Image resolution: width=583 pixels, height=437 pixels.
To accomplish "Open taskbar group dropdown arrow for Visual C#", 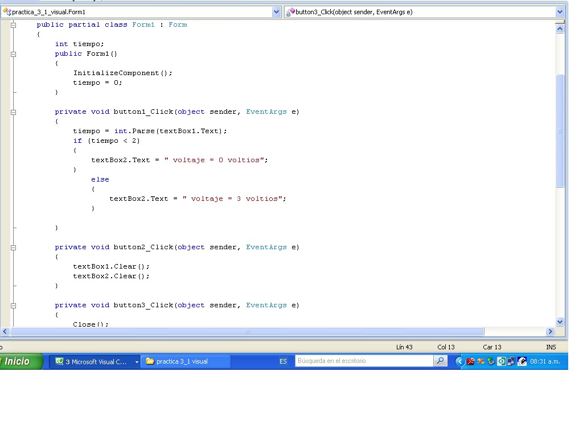I will (x=137, y=361).
